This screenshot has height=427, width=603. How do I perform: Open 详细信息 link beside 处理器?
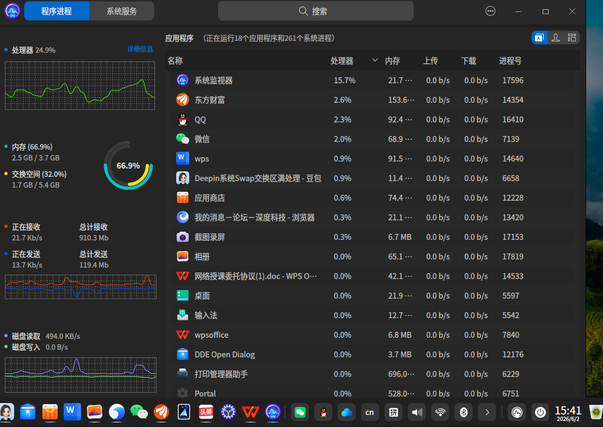point(140,49)
